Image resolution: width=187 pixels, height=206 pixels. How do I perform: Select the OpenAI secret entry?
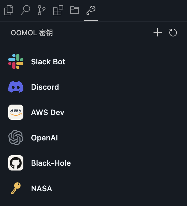point(93,138)
